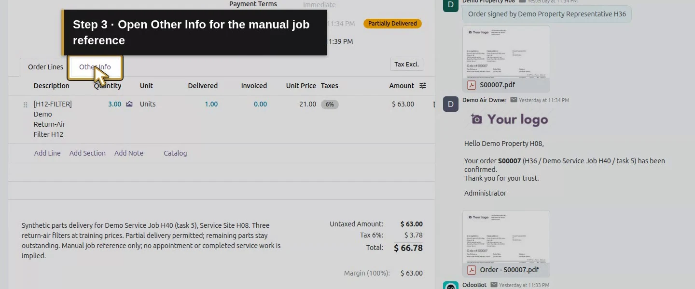Click the bold S00007 order reference

tap(509, 161)
